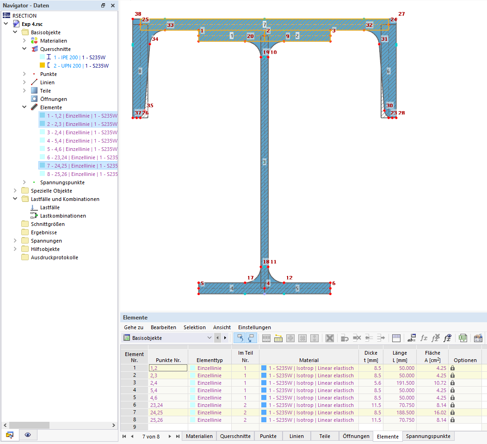Viewport: 487px width, 444px height.
Task: Open the Basisobjekte dropdown in table toolbar
Action: click(208, 338)
